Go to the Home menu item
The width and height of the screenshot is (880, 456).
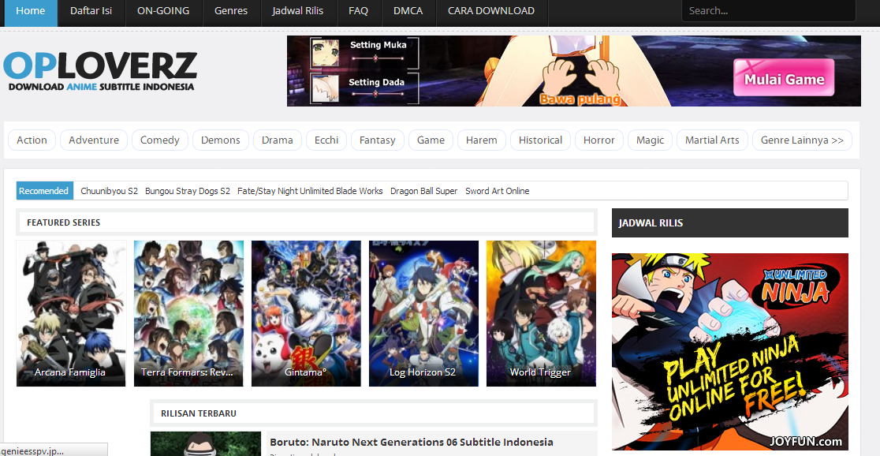30,11
